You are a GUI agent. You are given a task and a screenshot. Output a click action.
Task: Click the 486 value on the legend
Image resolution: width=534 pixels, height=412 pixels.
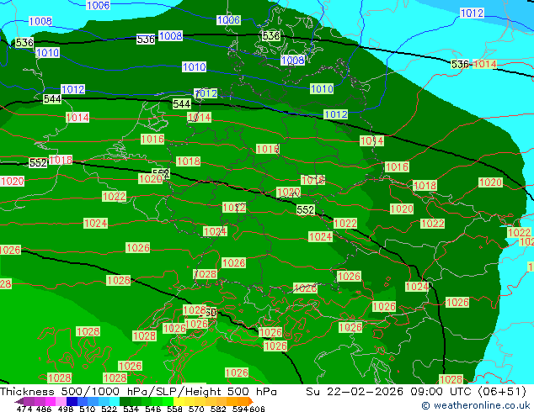click(x=44, y=409)
